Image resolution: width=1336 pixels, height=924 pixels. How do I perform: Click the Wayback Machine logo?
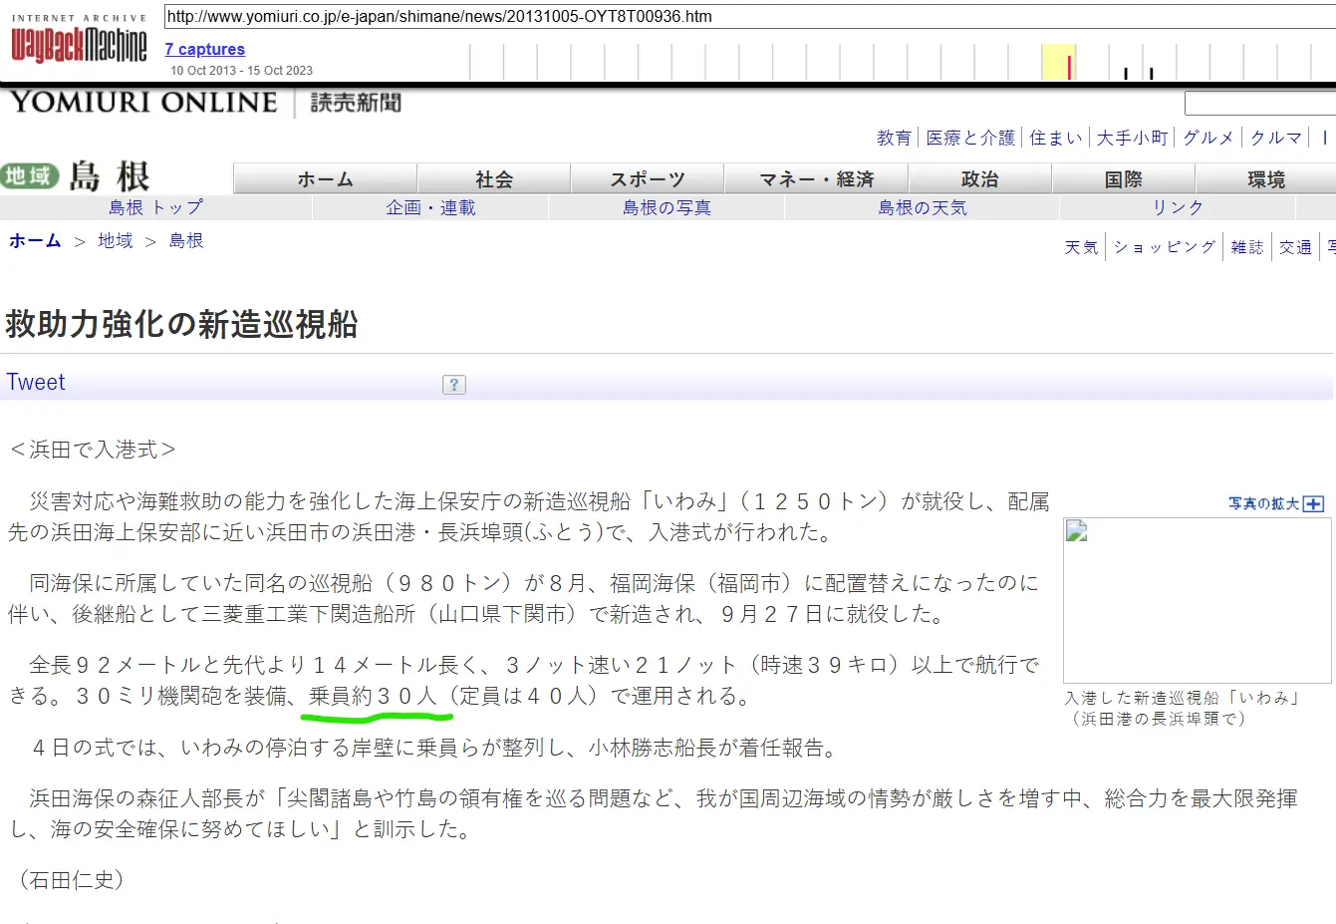(79, 40)
